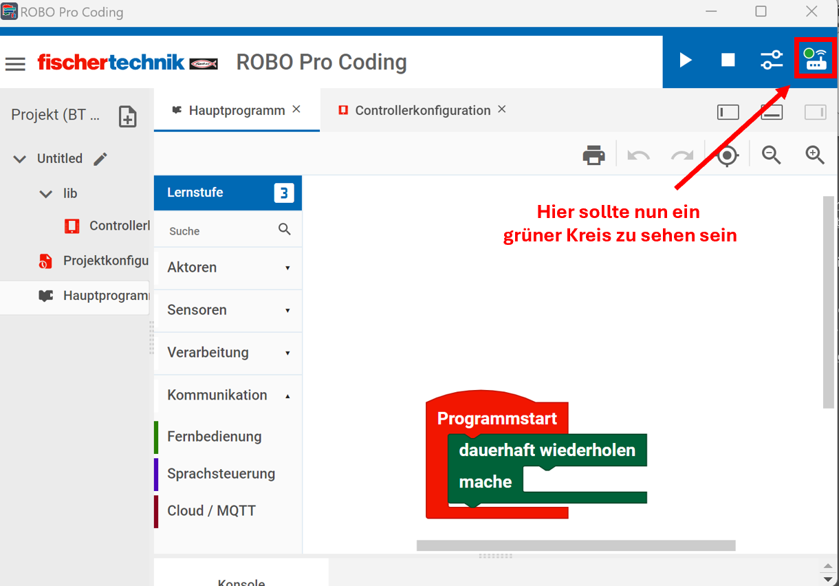Change the learning level number 3
Screen dimensions: 839x586
[283, 193]
